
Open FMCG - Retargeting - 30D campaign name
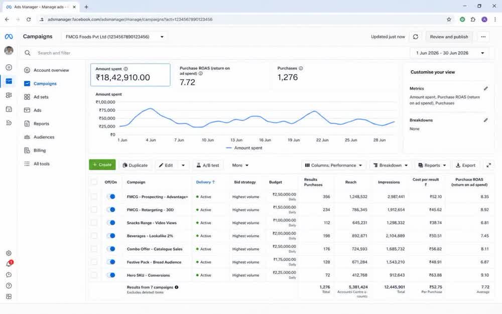click(150, 210)
